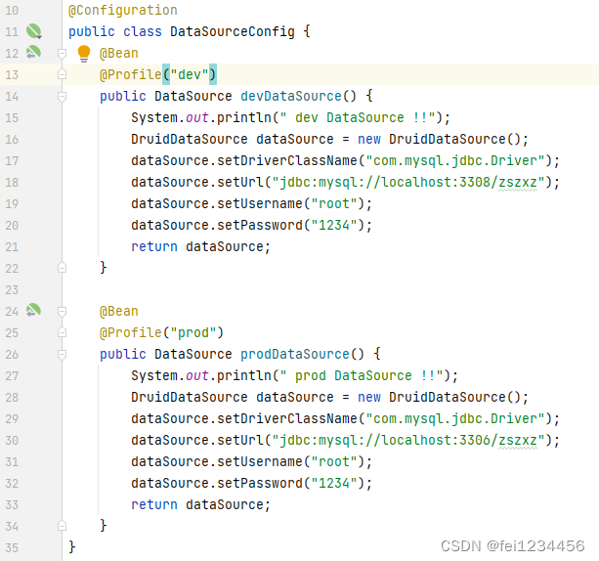Click line number 10 in gutter

pyautogui.click(x=12, y=11)
